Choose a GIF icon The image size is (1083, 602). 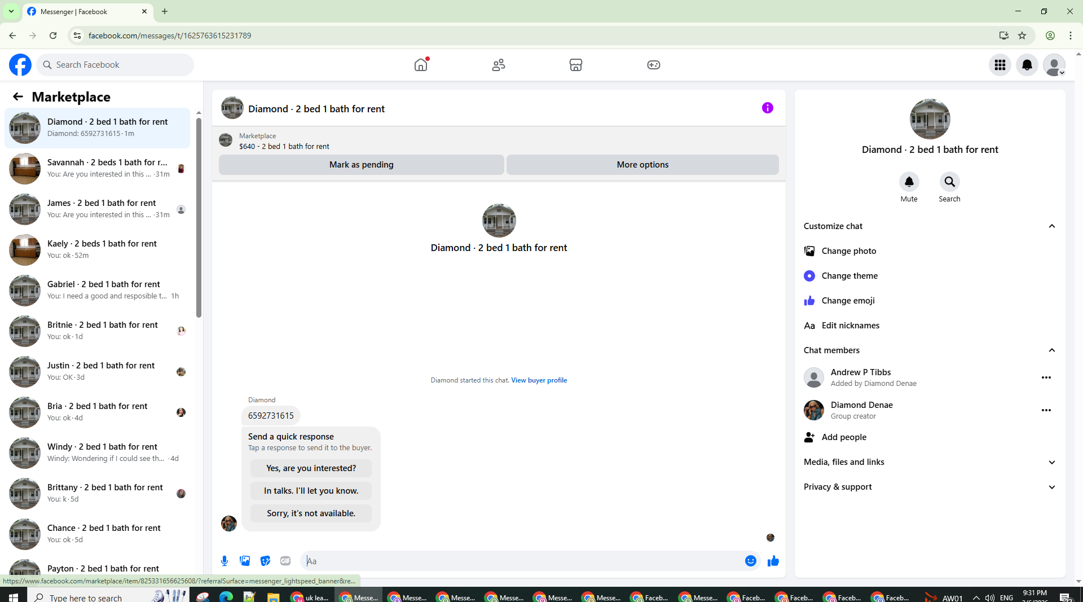click(x=285, y=561)
